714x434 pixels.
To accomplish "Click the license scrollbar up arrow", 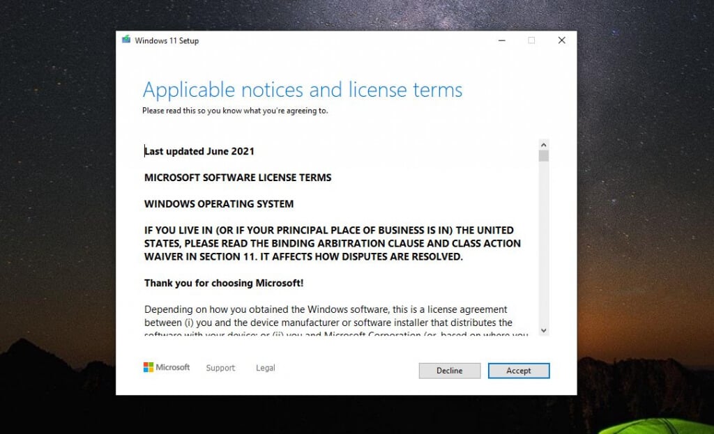I will click(543, 145).
